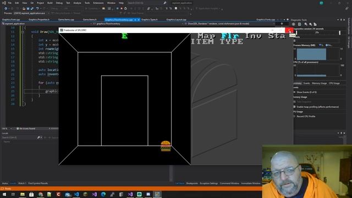This screenshot has height=198, width=352.
Task: Open Visual Studio Code from the taskbar
Action: tap(76, 194)
